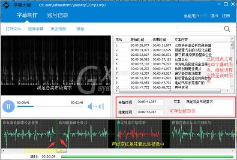Click the 结束时间 column header
This screenshot has height=160, width=237.
pos(159,39)
